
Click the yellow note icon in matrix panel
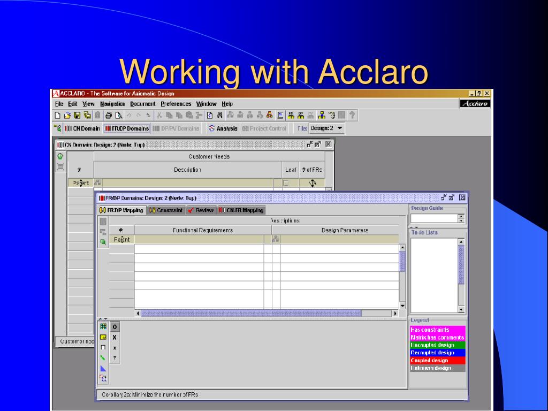(x=103, y=337)
